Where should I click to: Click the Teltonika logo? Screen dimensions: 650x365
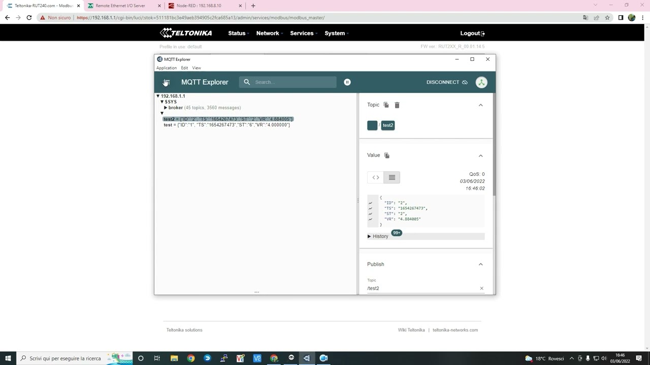coord(186,33)
